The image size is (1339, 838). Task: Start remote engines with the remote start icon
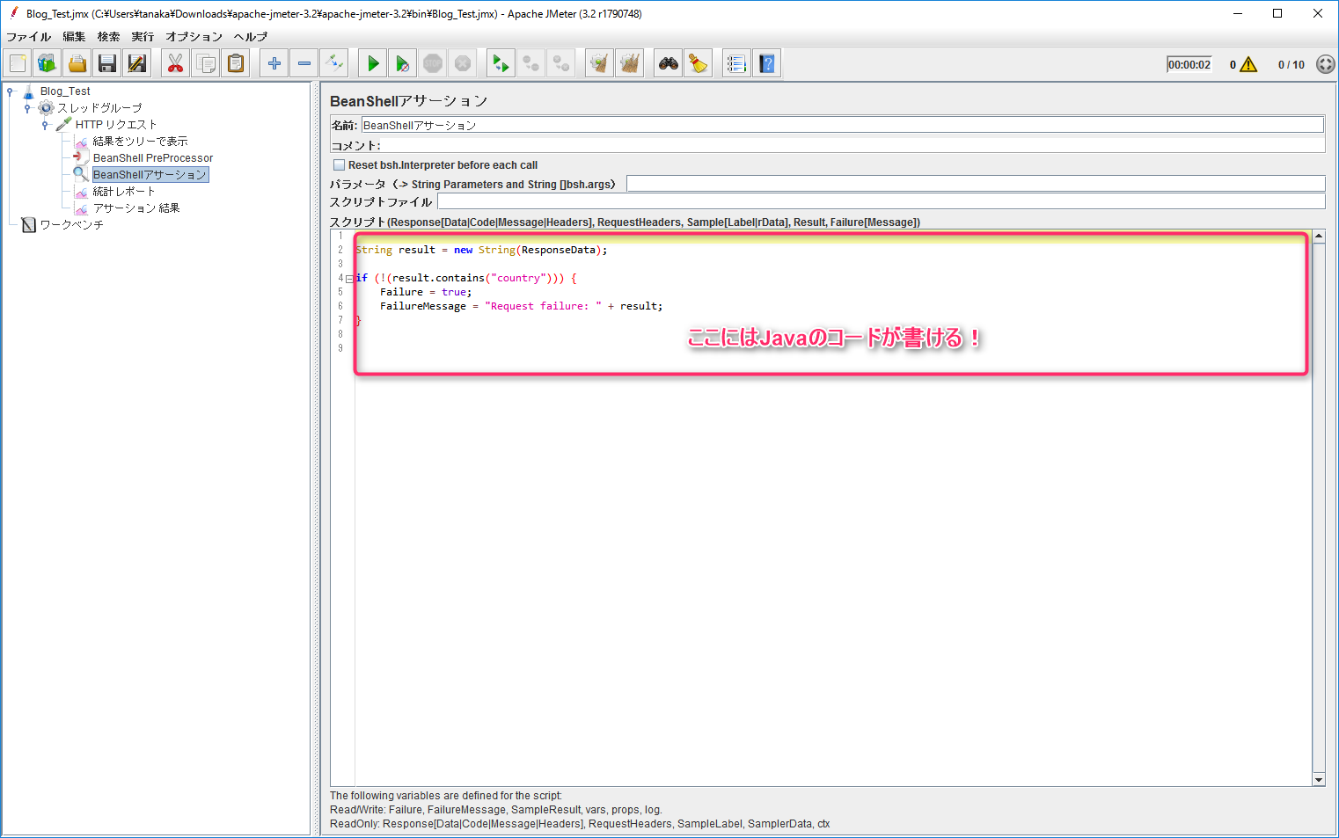click(501, 63)
